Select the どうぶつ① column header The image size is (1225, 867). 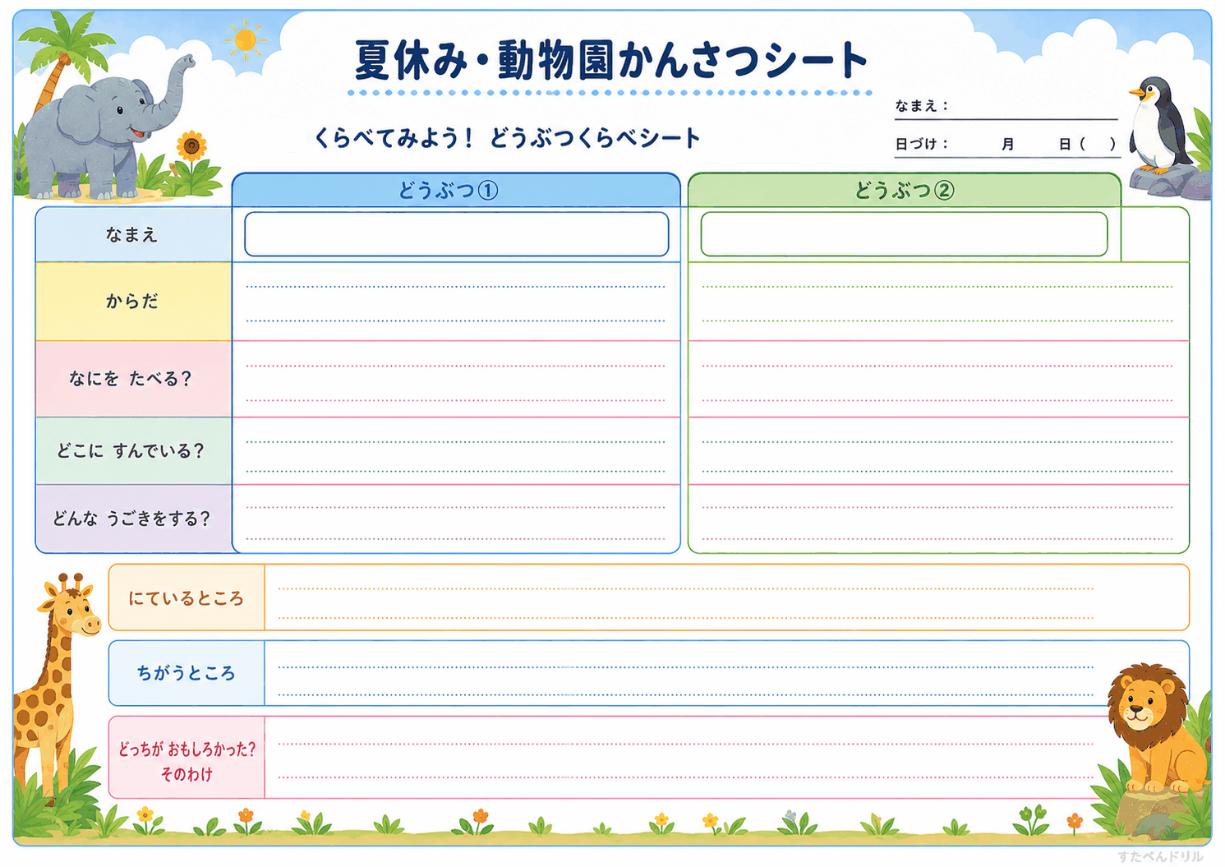456,190
